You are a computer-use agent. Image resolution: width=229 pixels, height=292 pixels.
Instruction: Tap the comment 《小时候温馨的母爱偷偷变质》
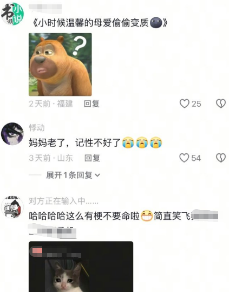pyautogui.click(x=100, y=23)
